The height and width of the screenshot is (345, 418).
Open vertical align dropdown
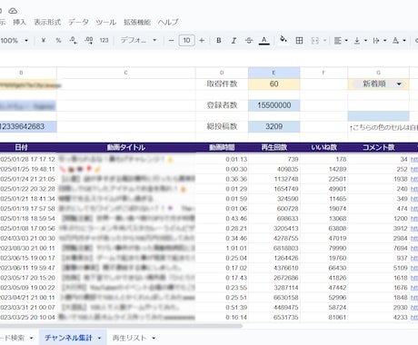361,40
